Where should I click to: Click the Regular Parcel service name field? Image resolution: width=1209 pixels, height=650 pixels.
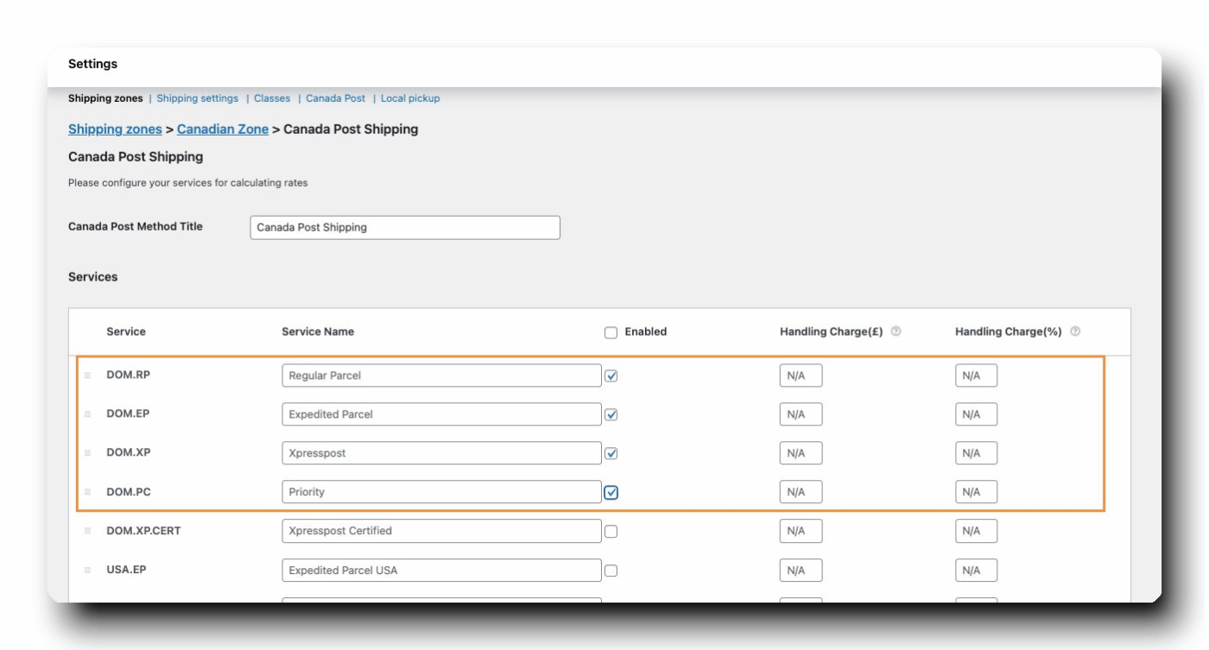pos(441,375)
